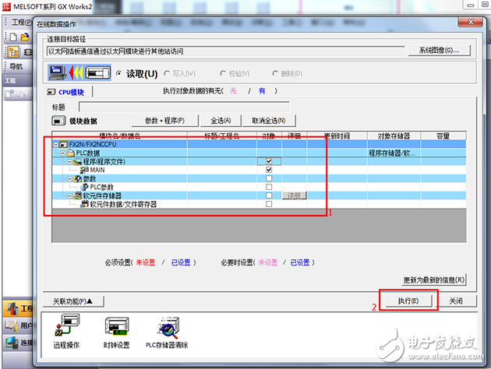Check the 软元件数据/文件寄存器 checkbox

point(269,204)
